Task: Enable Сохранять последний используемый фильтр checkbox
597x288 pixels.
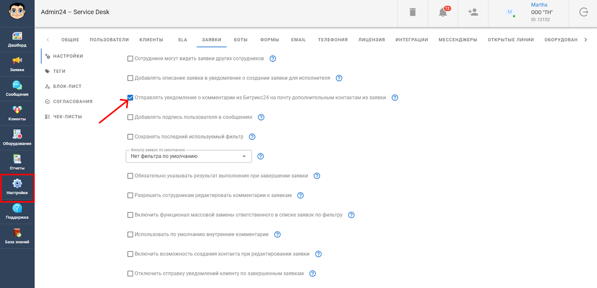Action: 130,137
